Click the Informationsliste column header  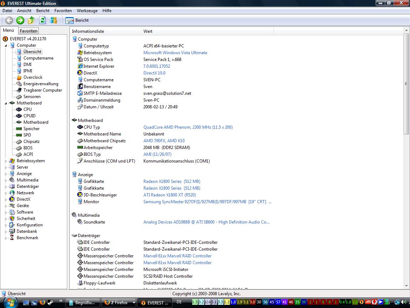click(x=106, y=31)
